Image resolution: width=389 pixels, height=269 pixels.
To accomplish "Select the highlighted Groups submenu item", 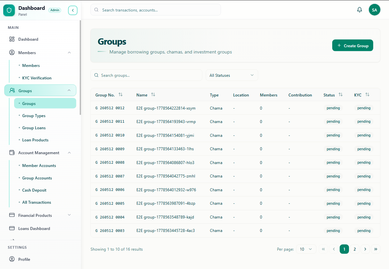I will pos(45,103).
